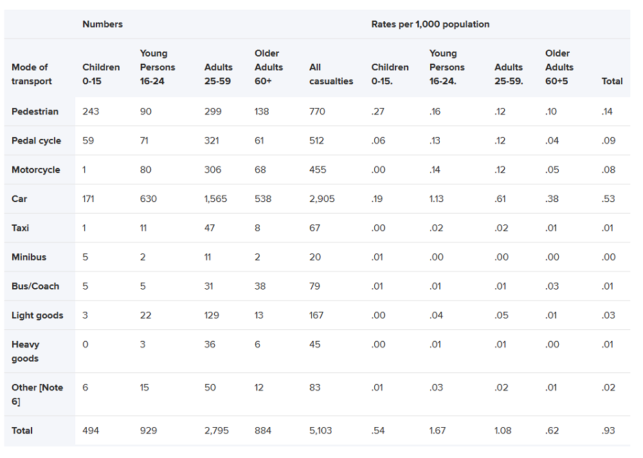Click the Older Adults 60+5 rates header

point(559,68)
